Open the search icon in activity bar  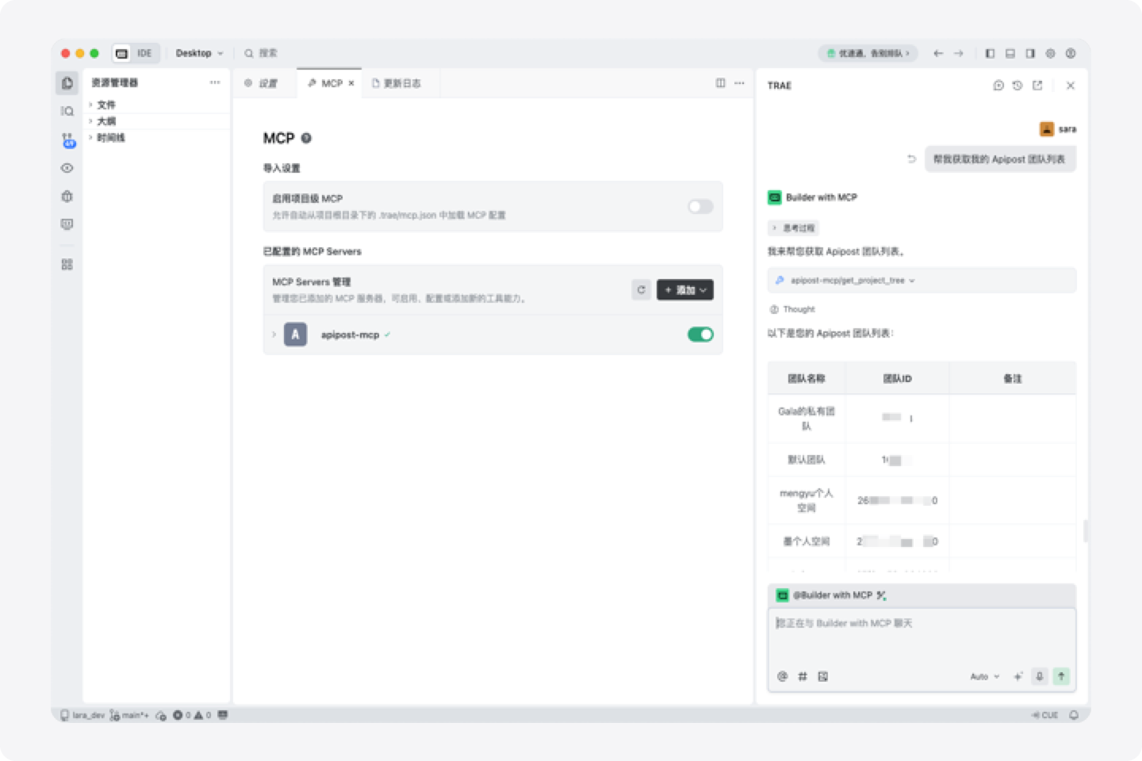[x=67, y=111]
